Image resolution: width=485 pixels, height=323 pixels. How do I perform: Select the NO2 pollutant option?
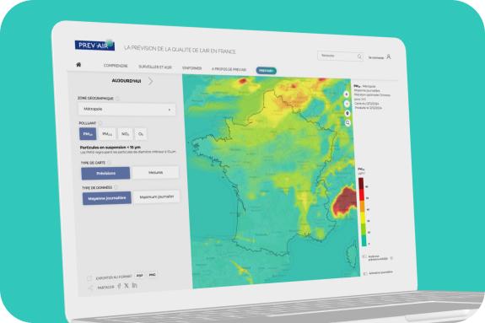click(x=126, y=134)
